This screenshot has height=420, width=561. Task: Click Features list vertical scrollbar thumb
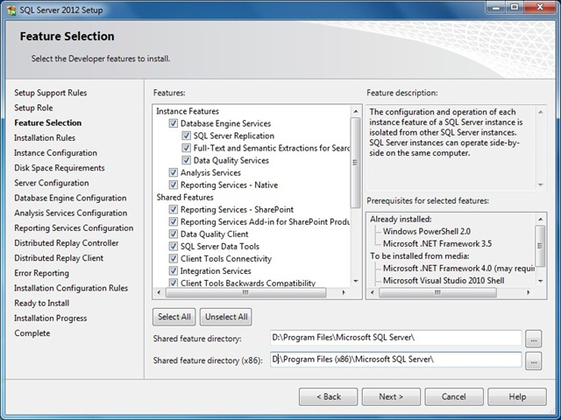pyautogui.click(x=355, y=163)
